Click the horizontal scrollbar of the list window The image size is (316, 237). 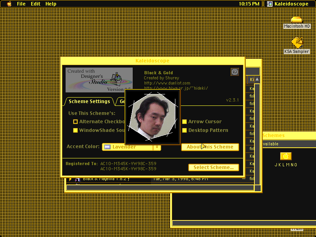(x=160, y=188)
